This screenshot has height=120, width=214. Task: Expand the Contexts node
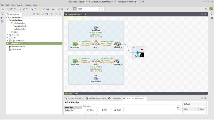pyautogui.click(x=7, y=35)
